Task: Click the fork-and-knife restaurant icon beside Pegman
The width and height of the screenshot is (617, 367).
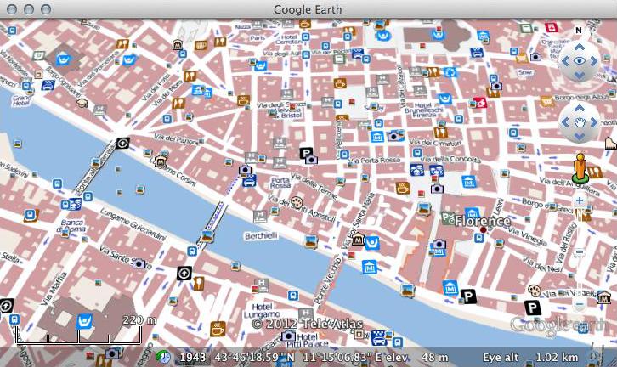Action: 594,172
